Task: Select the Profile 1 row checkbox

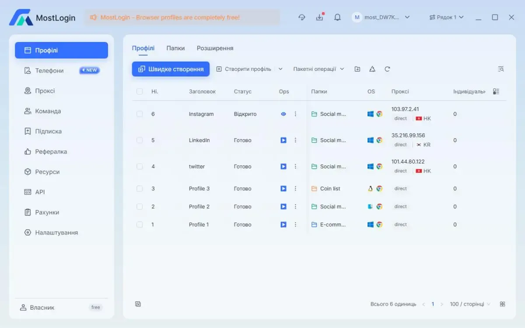Action: 140,225
